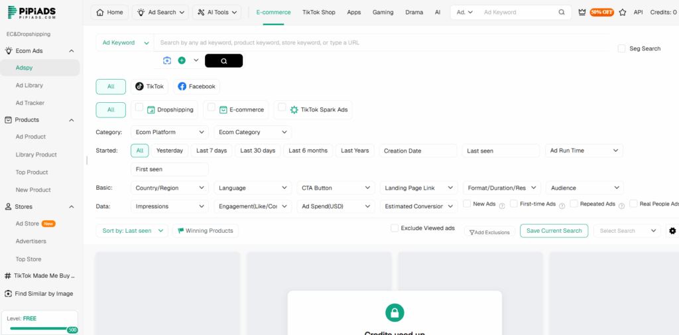
Task: Open TikTok Made Me Buy hashtag item
Action: coord(40,275)
